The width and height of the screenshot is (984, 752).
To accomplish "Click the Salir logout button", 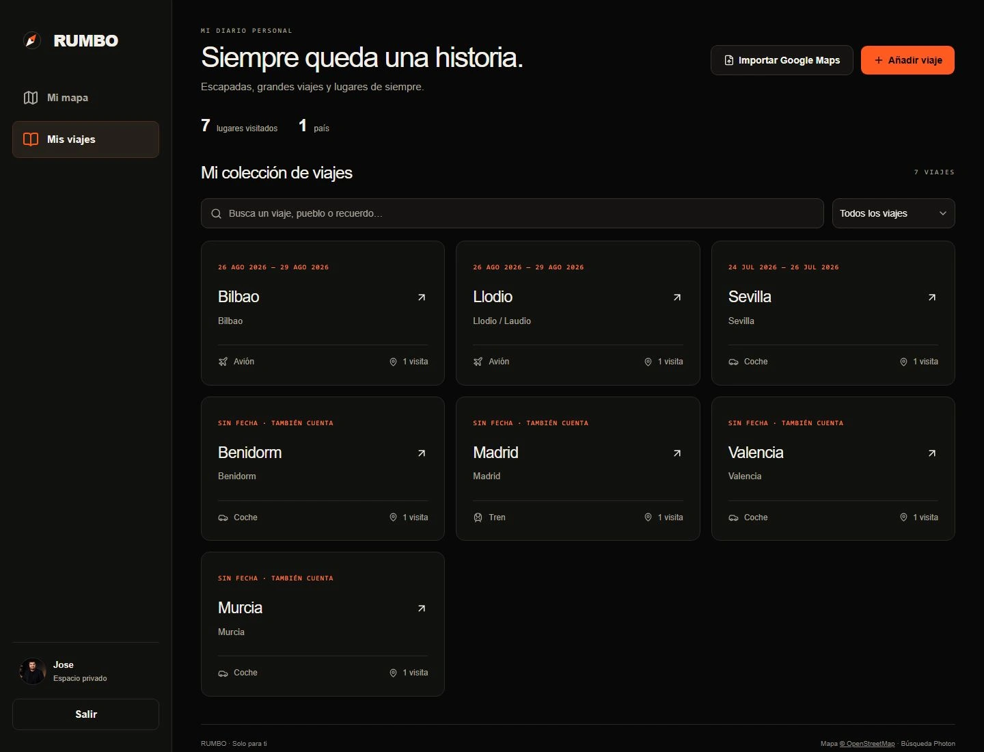I will tap(85, 714).
